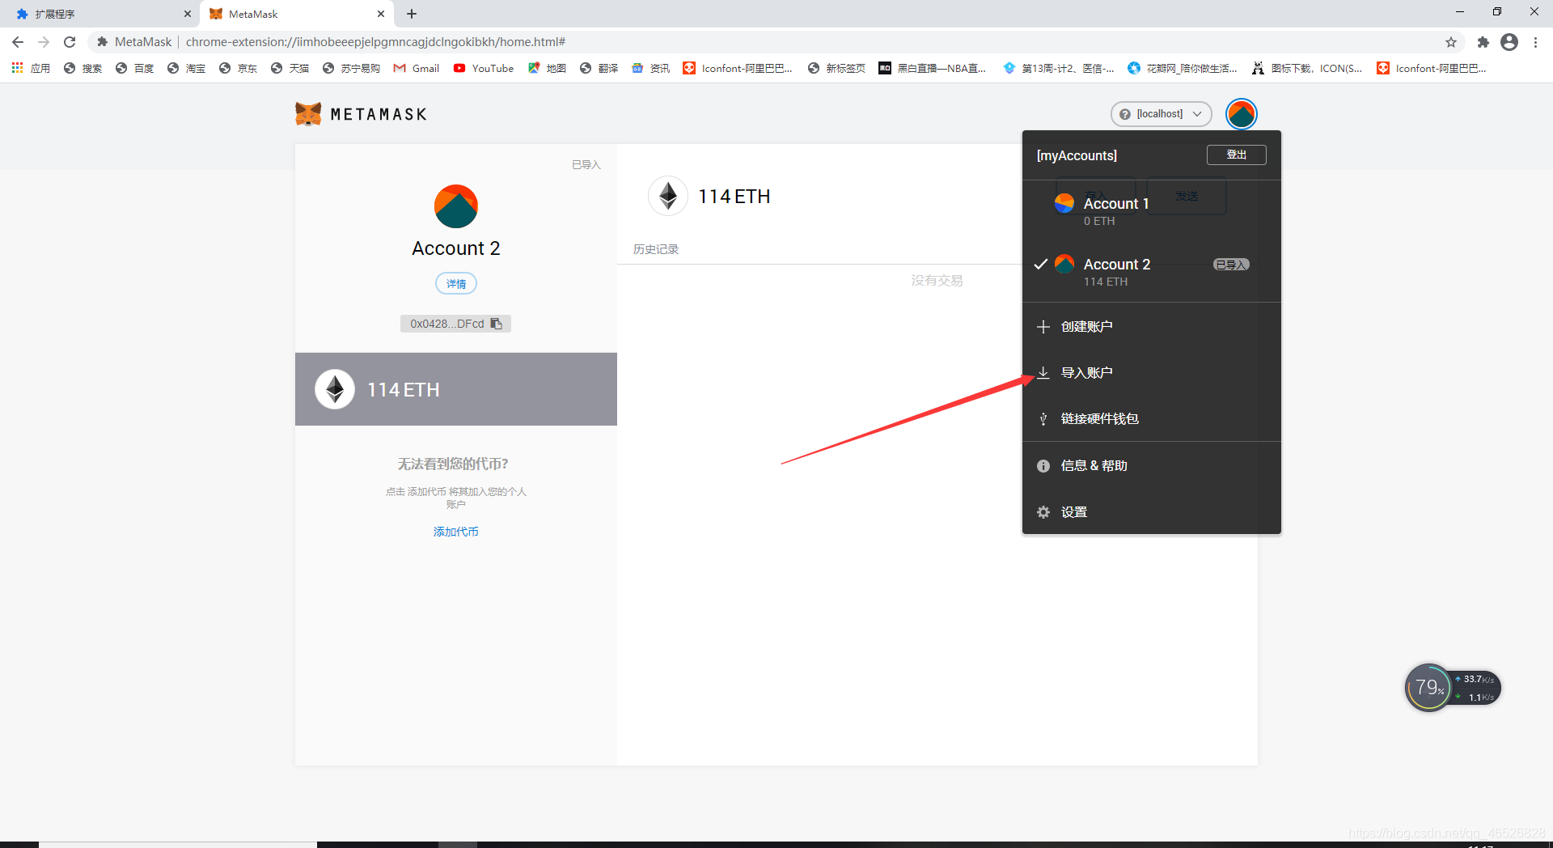1553x848 pixels.
Task: Click the 链接硬件钱包 hardware wallet option
Action: coord(1152,419)
